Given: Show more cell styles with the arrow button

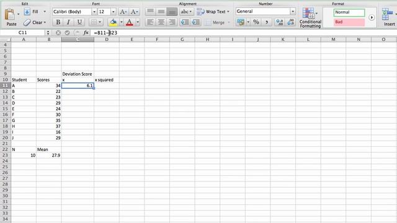Looking at the screenshot, I should click(372, 17).
